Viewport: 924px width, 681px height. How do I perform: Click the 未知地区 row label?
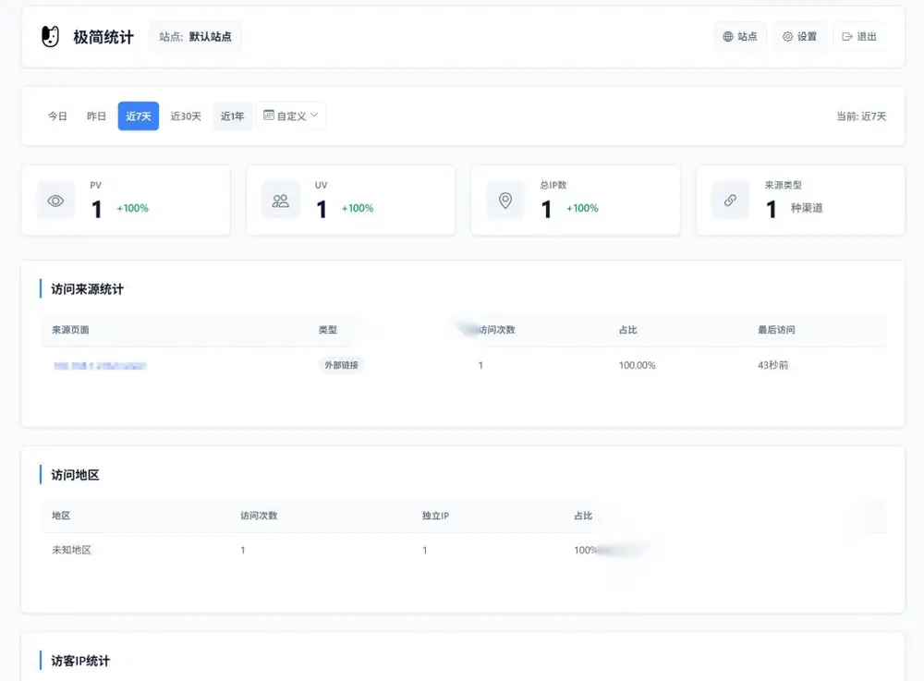coord(71,550)
